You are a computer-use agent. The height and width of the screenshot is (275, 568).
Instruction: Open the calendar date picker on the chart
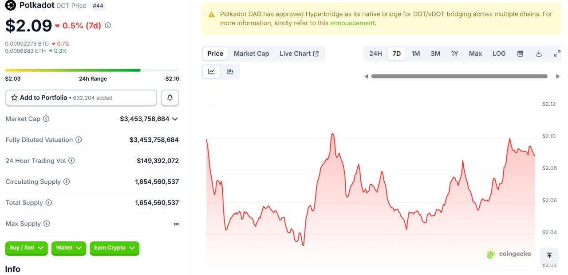click(520, 53)
